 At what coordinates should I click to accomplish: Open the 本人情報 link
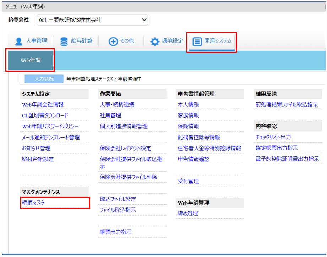tap(188, 105)
